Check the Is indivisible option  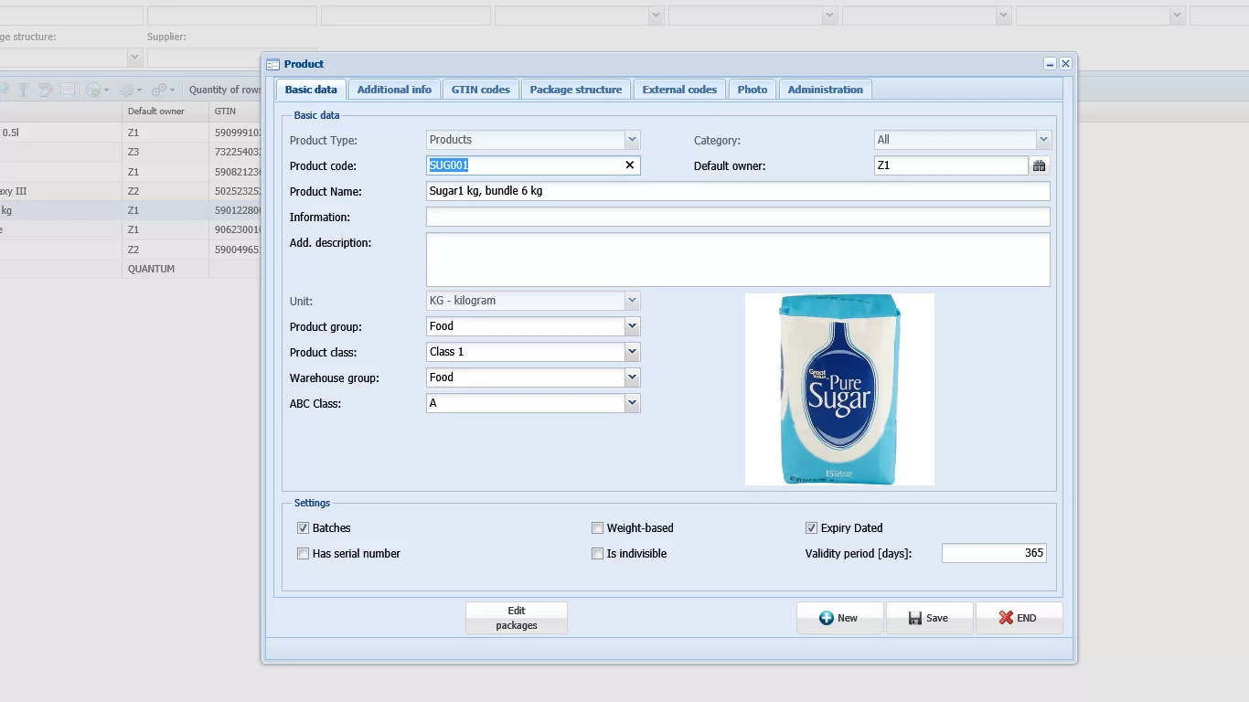coord(597,554)
